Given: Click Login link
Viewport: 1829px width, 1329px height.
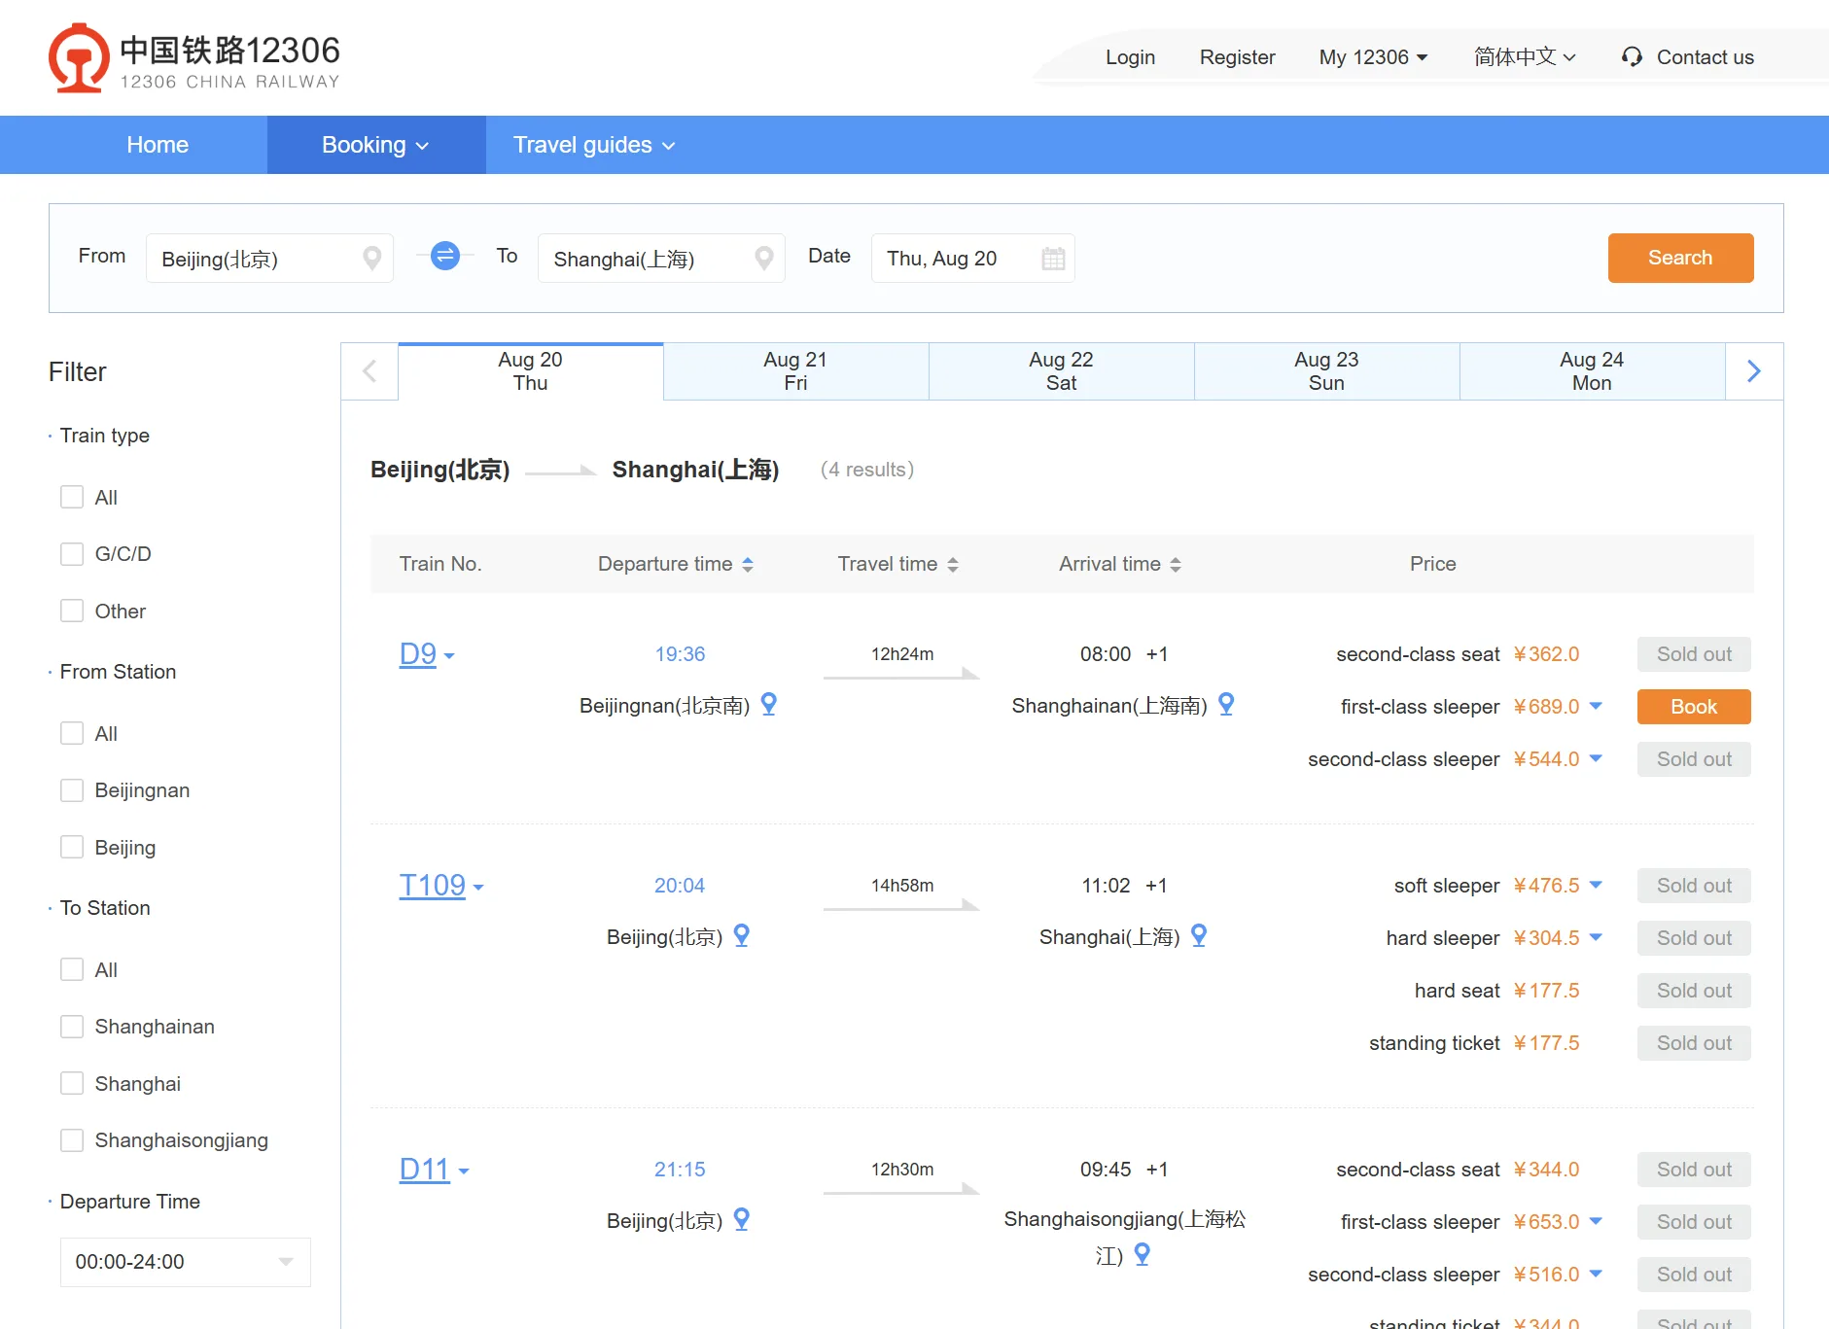Looking at the screenshot, I should click(x=1130, y=57).
